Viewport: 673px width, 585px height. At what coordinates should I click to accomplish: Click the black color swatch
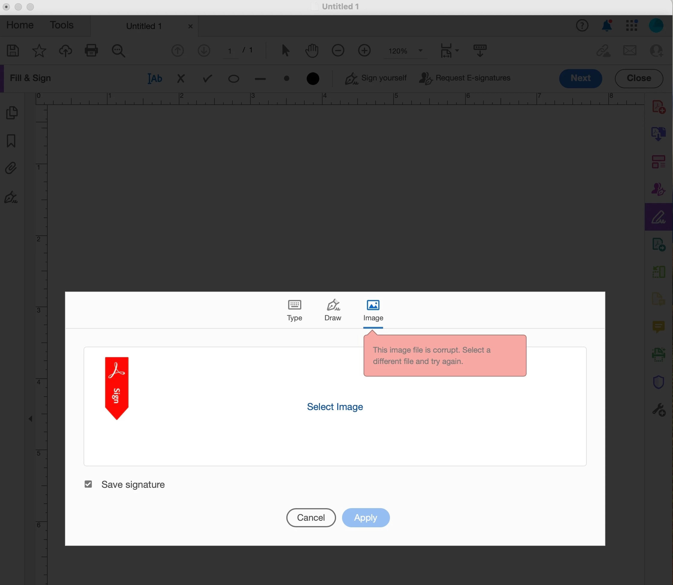coord(313,78)
